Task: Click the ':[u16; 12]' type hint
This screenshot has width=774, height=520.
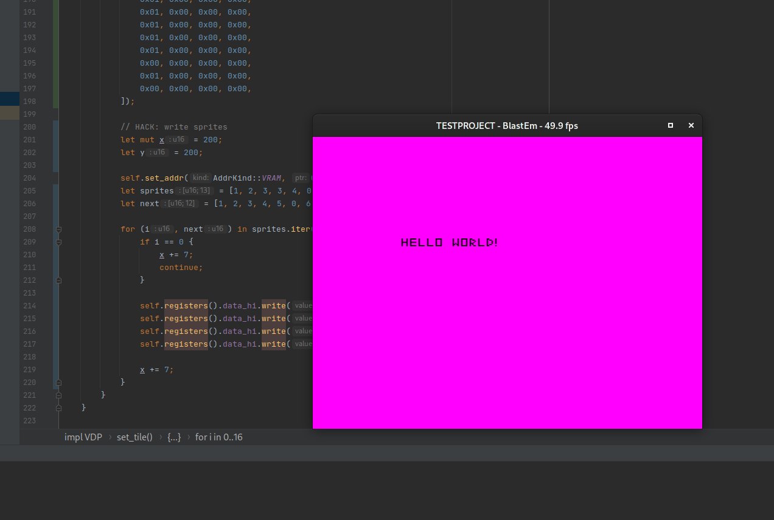Action: click(180, 204)
